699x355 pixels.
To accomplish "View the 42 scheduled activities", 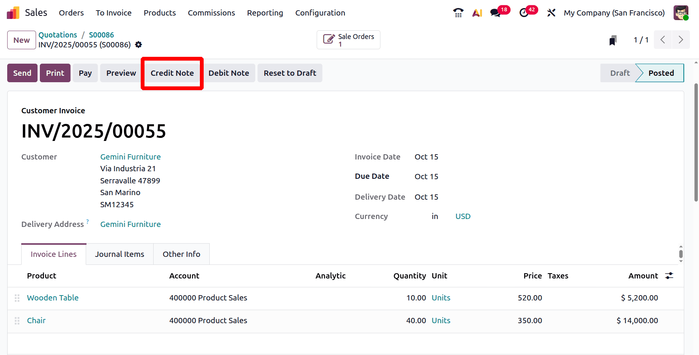I will [524, 13].
